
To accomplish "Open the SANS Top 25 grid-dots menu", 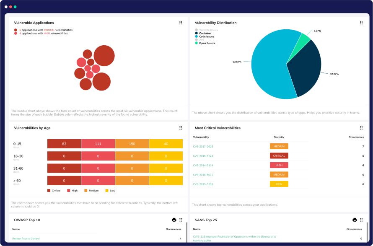I will point(361,220).
